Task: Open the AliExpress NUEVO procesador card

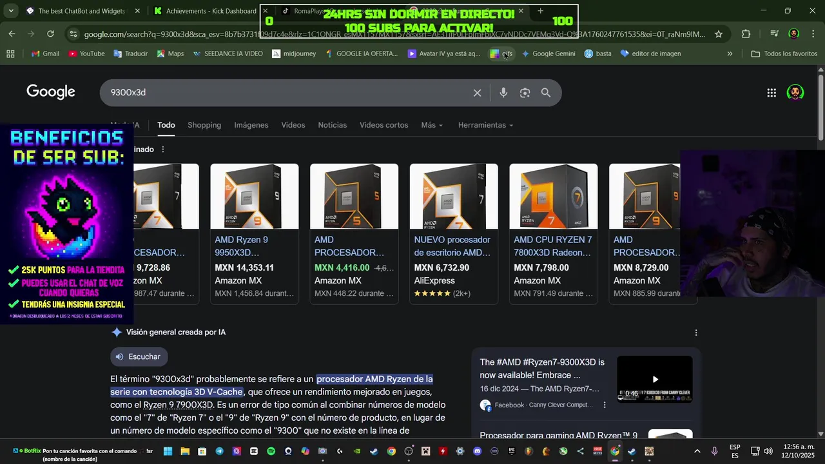Action: pos(454,233)
